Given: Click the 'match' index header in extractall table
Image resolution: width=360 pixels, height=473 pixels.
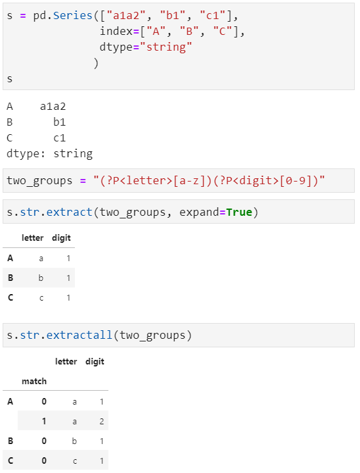Looking at the screenshot, I should pyautogui.click(x=34, y=382).
